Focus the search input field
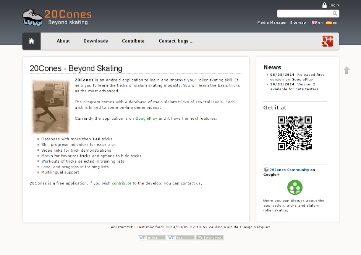The width and height of the screenshot is (361, 255). tap(304, 14)
